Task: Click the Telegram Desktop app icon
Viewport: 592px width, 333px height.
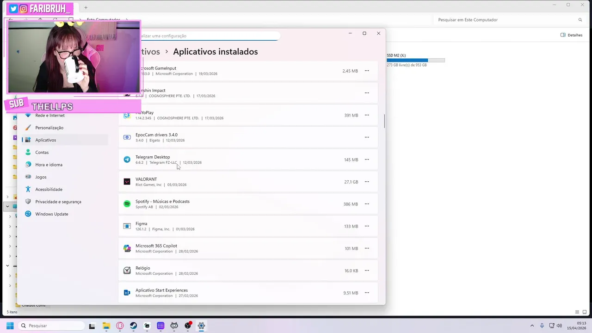Action: coord(127,160)
